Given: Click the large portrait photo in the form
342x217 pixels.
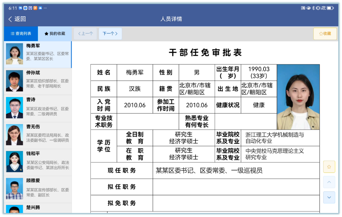Looking at the screenshot, I should pyautogui.click(x=298, y=97).
